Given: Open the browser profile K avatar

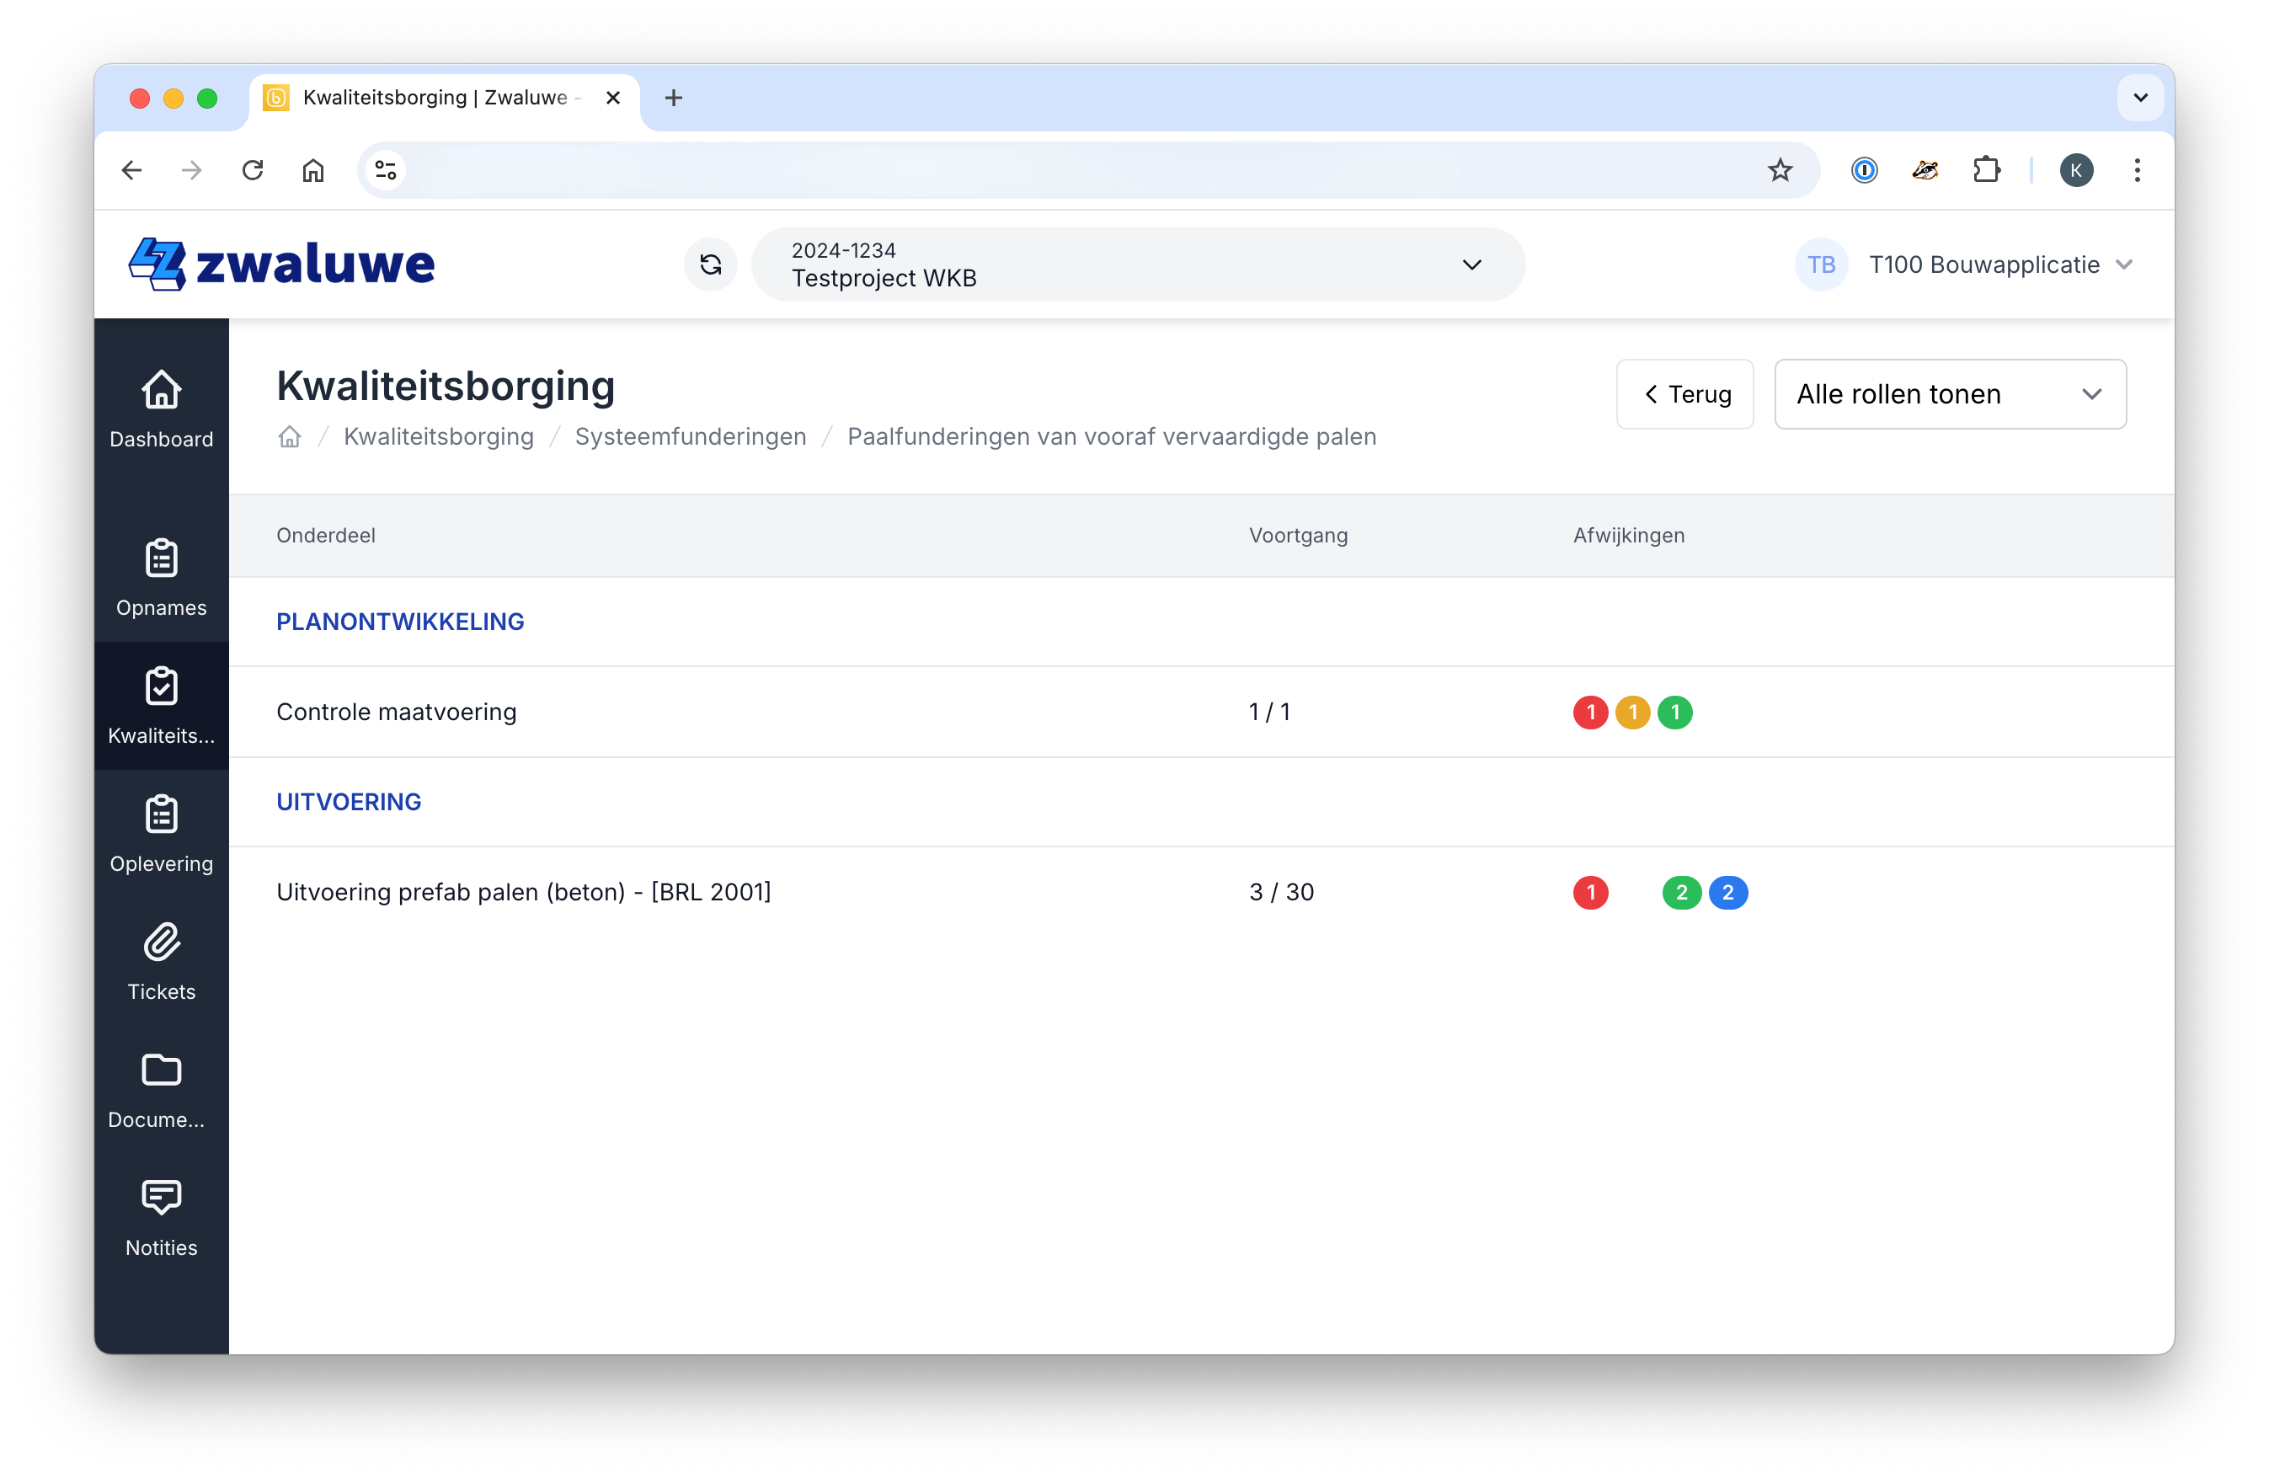Looking at the screenshot, I should tap(2076, 170).
